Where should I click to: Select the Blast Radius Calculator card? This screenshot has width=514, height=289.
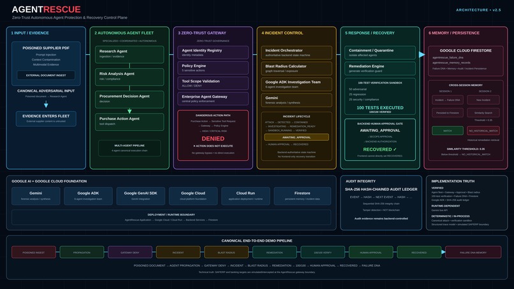coord(297,68)
